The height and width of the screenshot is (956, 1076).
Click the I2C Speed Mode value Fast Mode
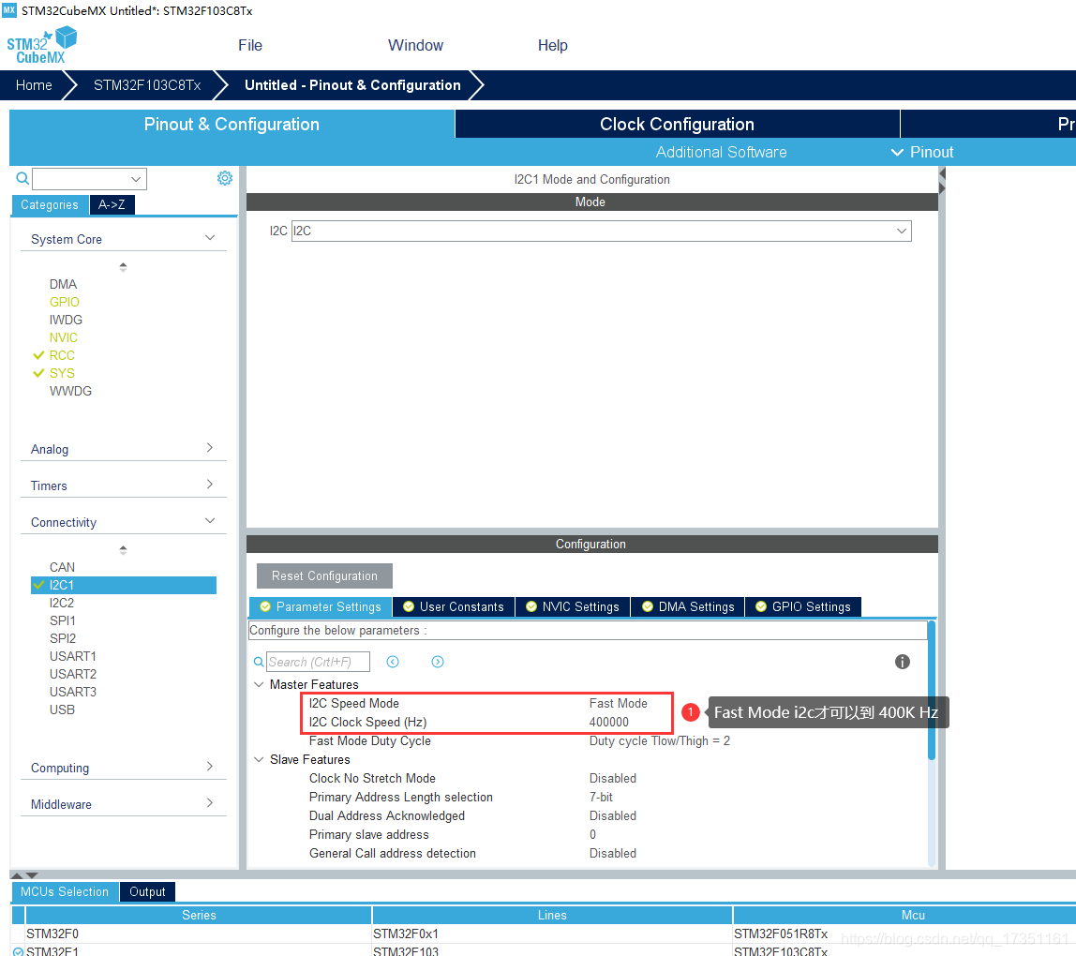[x=619, y=704]
